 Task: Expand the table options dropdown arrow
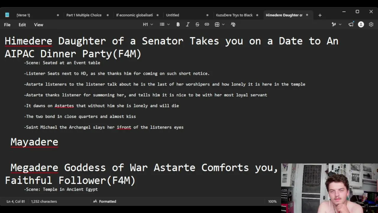point(223,25)
